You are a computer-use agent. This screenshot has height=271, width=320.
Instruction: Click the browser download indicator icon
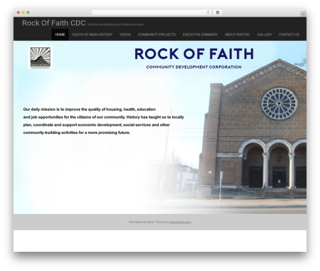pyautogui.click(x=218, y=12)
